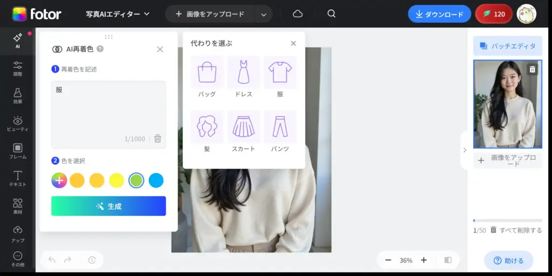This screenshot has height=276, width=552.
Task: Choose the スカート skirt option
Action: (x=243, y=131)
